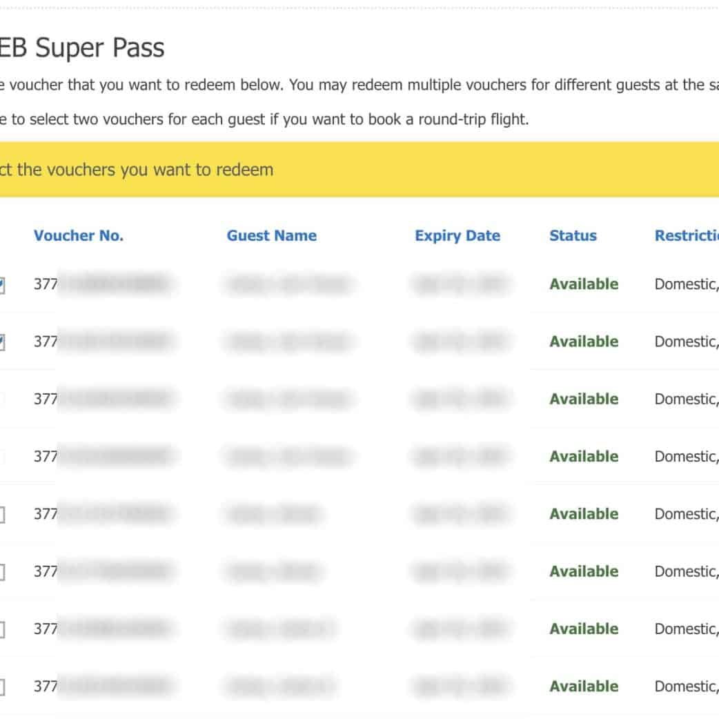
Task: Click Domestic restriction in the second row
Action: click(685, 342)
